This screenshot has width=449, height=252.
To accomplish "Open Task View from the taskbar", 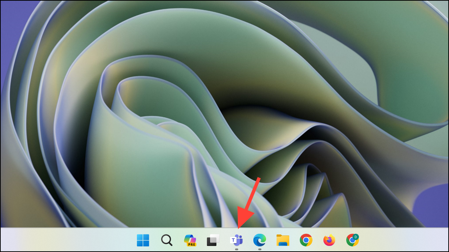I will pyautogui.click(x=213, y=240).
